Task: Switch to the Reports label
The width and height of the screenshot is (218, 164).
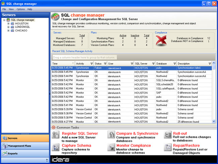Action: [x=13, y=153]
